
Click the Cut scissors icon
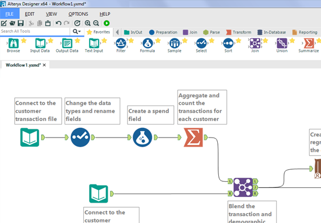point(31,23)
